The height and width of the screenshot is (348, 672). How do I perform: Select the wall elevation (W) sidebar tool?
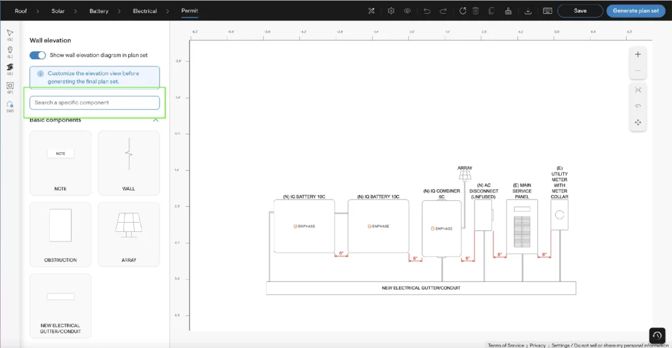pos(10,105)
